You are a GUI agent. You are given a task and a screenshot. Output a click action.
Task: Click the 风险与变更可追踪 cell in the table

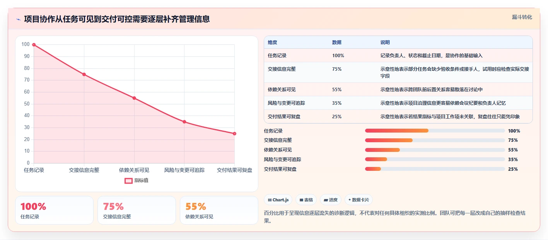286,103
